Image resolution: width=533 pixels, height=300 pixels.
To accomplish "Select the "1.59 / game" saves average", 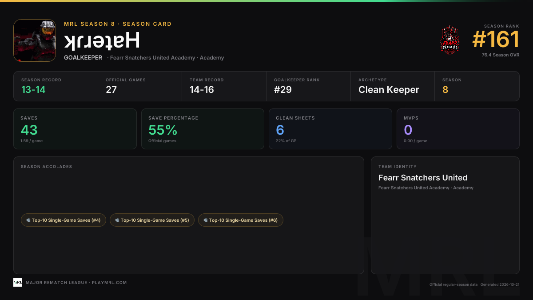I will click(x=32, y=141).
